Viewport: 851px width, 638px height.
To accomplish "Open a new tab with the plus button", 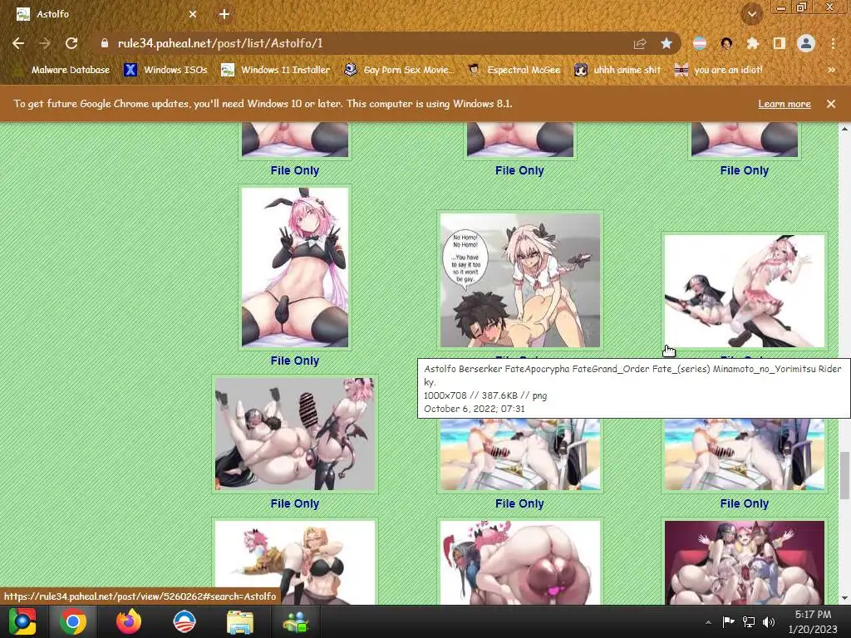I will [x=224, y=15].
